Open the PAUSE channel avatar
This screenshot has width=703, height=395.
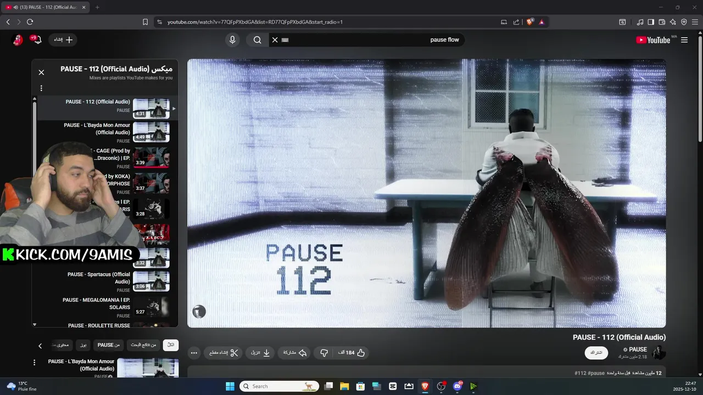pyautogui.click(x=659, y=353)
